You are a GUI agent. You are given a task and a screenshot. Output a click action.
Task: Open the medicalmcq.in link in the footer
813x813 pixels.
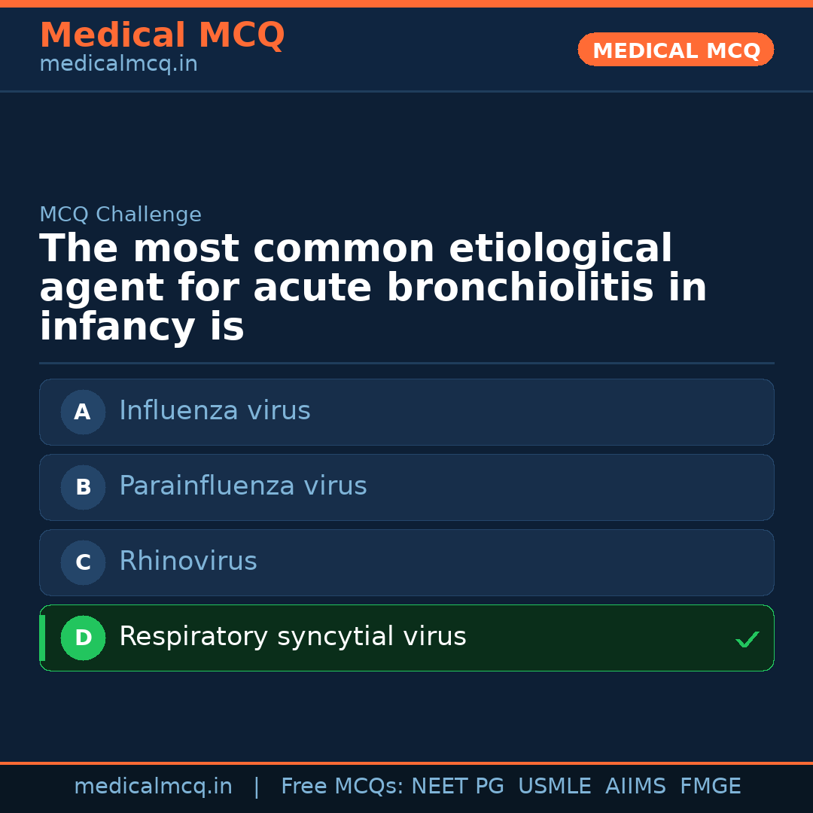pyautogui.click(x=153, y=787)
